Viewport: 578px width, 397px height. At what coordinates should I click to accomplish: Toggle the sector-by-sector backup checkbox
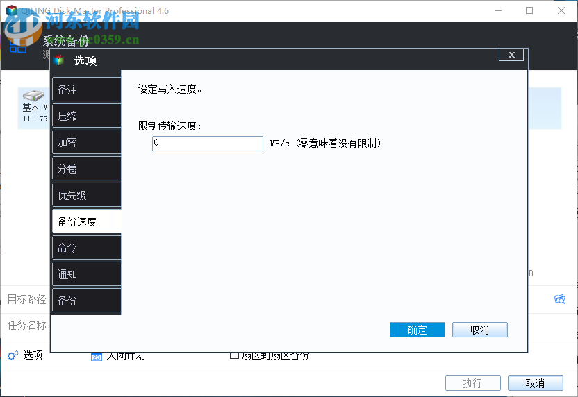tap(233, 356)
